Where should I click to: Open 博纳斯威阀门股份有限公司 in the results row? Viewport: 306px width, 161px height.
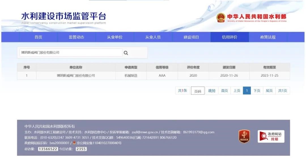tap(76, 76)
